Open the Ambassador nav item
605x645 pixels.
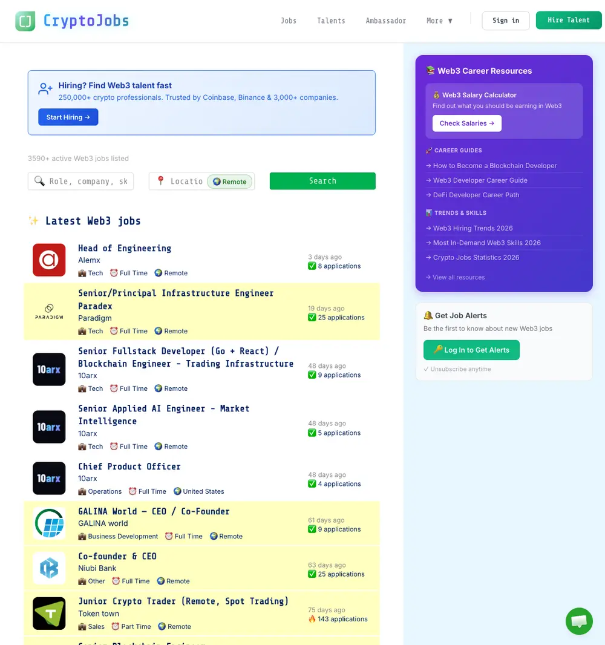pyautogui.click(x=386, y=21)
